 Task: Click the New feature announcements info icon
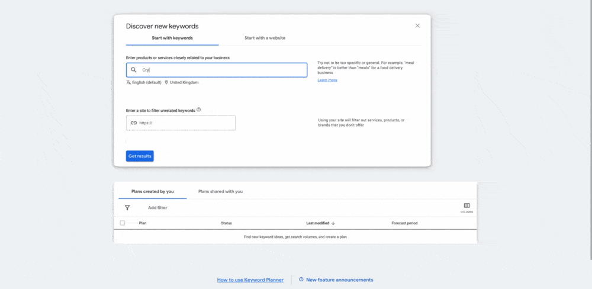(301, 280)
